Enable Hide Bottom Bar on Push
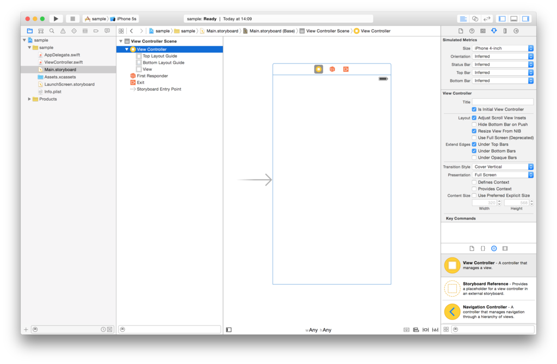Image resolution: width=557 pixels, height=364 pixels. pos(474,124)
